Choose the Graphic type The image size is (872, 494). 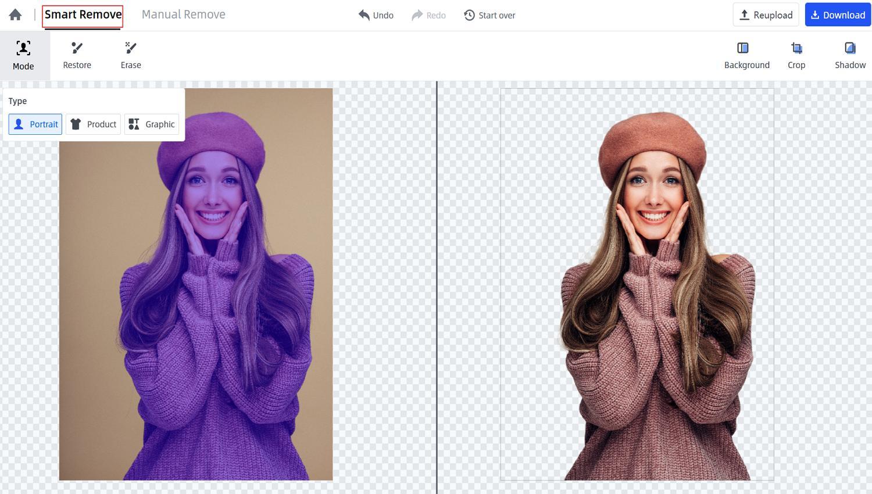point(152,124)
